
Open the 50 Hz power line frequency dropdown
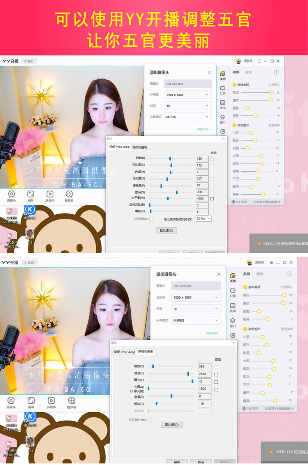(204, 219)
